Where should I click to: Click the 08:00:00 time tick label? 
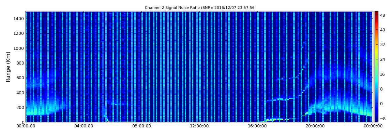(141, 126)
